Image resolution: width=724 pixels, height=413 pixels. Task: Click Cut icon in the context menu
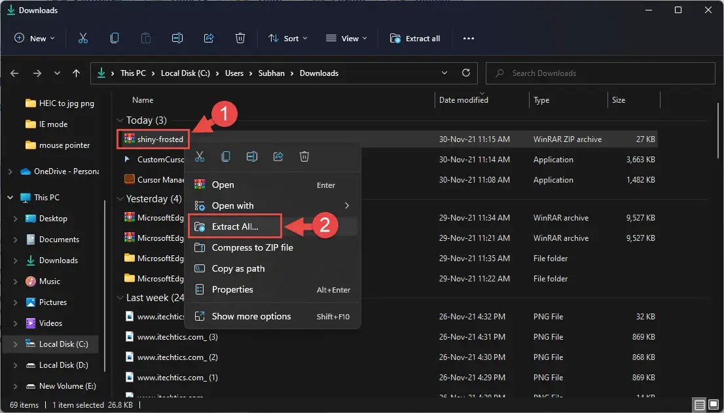coord(200,157)
